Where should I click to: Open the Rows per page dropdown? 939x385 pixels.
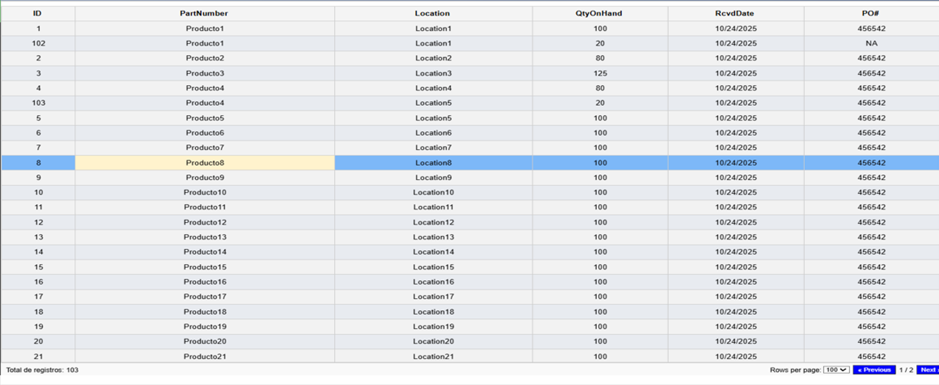[836, 370]
